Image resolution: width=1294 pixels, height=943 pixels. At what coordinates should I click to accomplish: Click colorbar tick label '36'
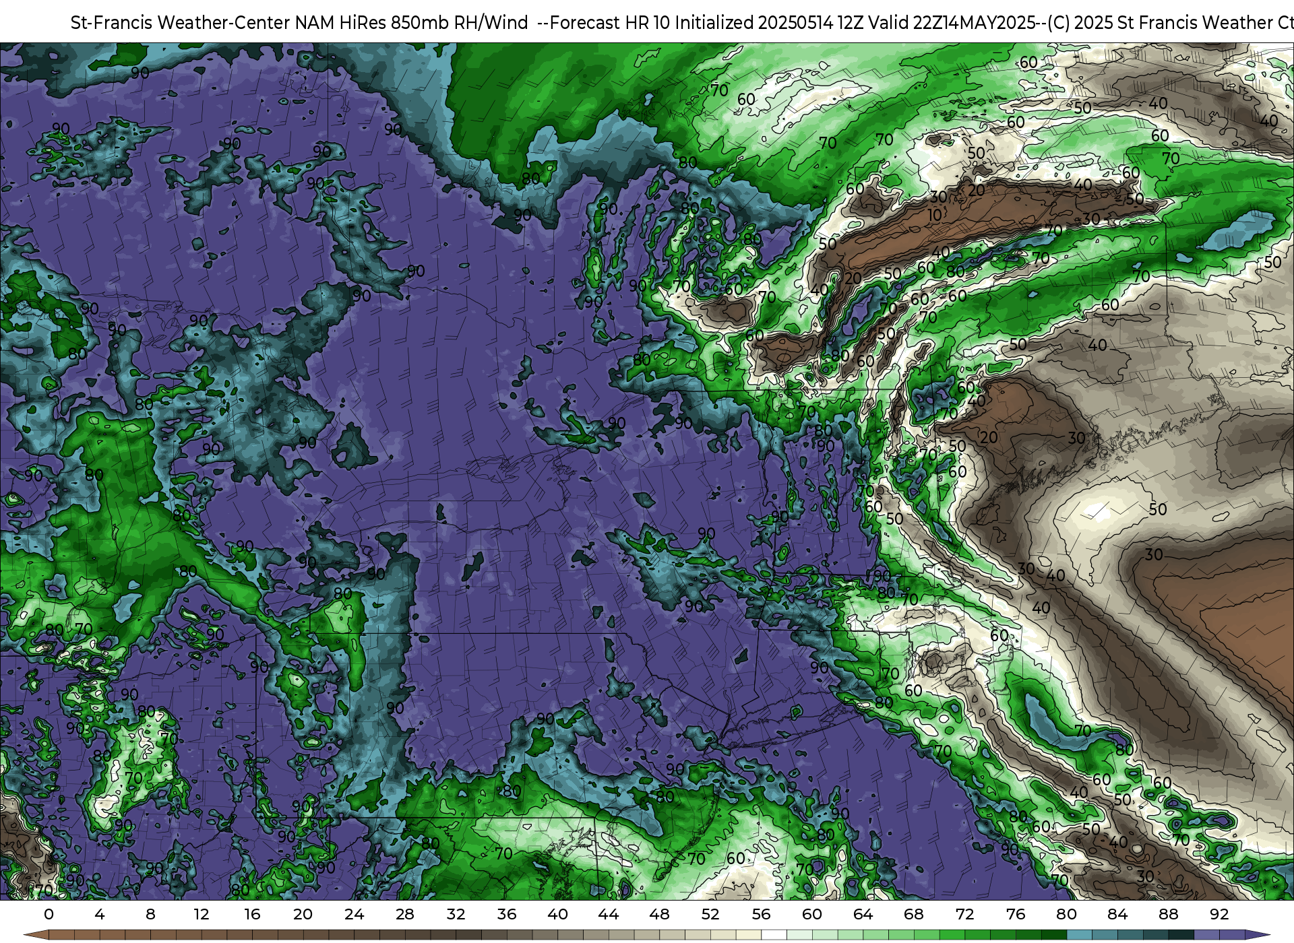pos(507,914)
